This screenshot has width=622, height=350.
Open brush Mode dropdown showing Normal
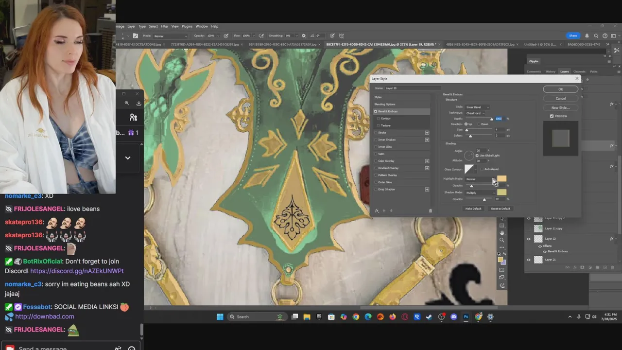click(170, 36)
